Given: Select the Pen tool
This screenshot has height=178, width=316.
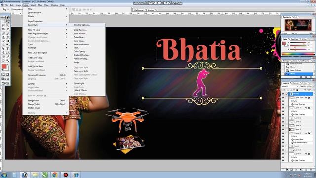Looking at the screenshot, I should pyautogui.click(x=3, y=52).
